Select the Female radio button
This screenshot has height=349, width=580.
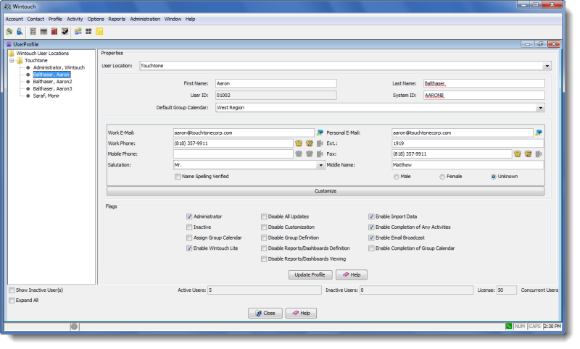coord(442,177)
